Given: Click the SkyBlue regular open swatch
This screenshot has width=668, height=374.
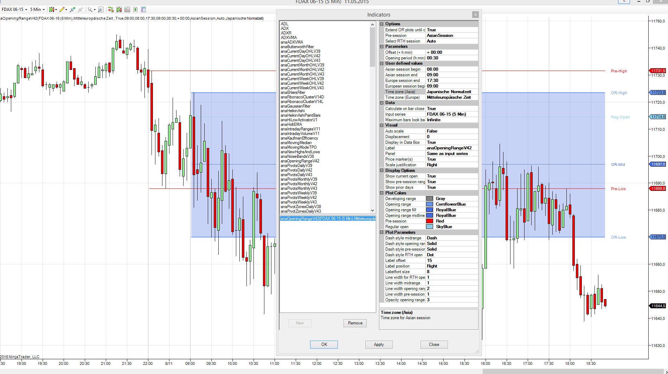Looking at the screenshot, I should point(430,227).
